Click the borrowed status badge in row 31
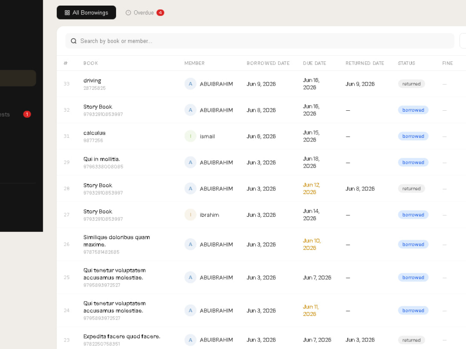Screen dimensions: 466x349 (413, 136)
